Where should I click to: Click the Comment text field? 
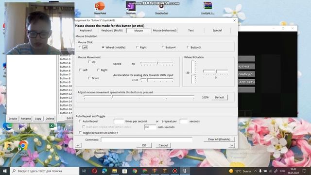147,140
